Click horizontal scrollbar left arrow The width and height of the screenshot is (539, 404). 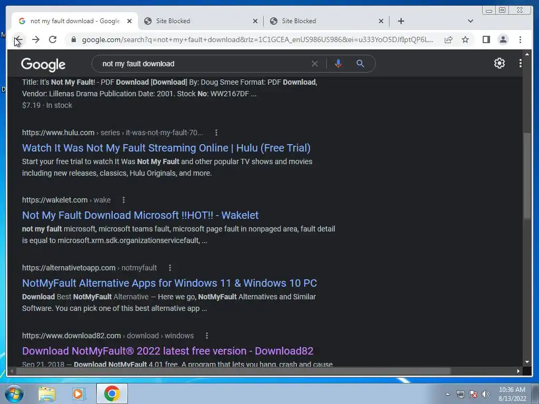pos(12,371)
